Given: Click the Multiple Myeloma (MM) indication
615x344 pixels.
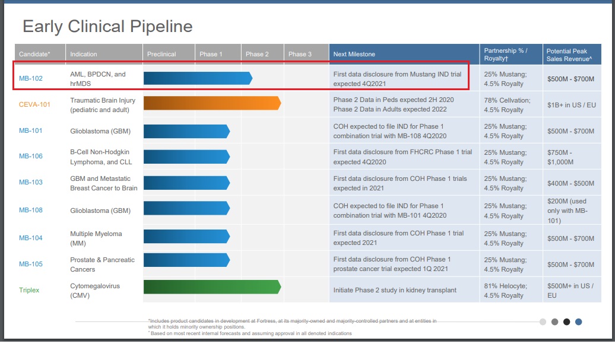Looking at the screenshot, I should [x=96, y=238].
